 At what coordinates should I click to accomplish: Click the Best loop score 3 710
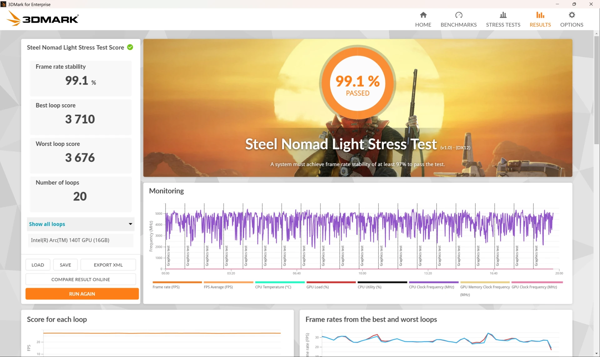[80, 119]
